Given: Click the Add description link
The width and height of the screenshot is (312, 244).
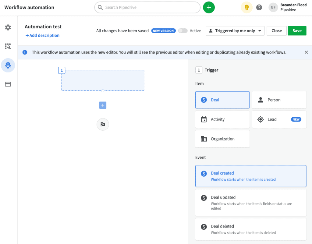Looking at the screenshot, I should pyautogui.click(x=42, y=35).
